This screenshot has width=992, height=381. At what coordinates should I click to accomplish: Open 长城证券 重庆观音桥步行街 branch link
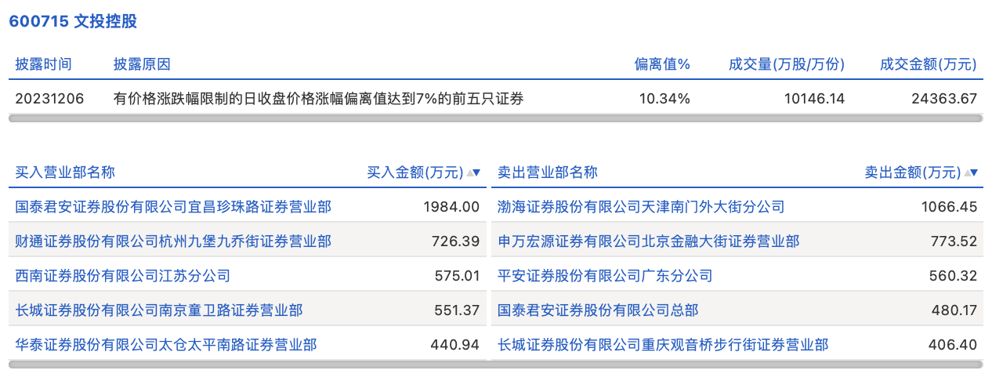click(x=663, y=344)
